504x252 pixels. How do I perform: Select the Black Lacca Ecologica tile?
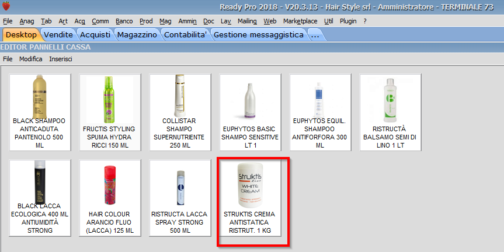click(40, 198)
